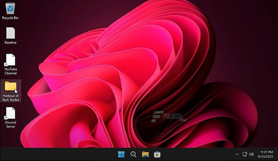Click the 'YouTube Channel' label text

11,71
